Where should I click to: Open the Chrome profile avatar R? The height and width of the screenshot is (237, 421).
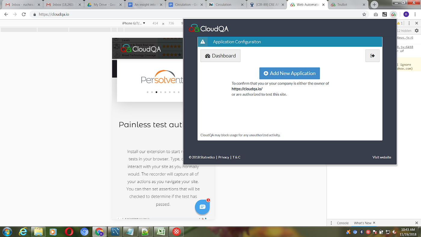point(406,14)
